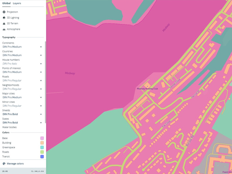Viewport: 232px width, 174px height.
Task: Open Atmosphere settings
Action: point(13,29)
